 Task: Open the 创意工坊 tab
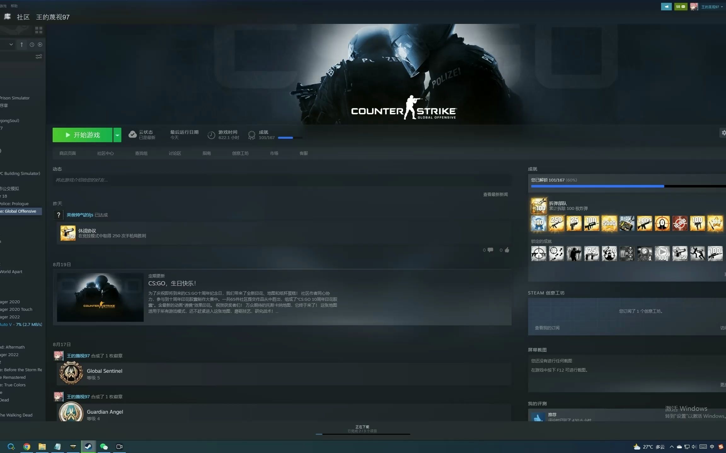pos(240,153)
